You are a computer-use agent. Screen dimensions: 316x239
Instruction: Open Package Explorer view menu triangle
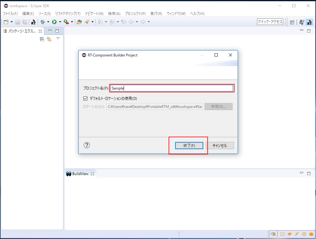point(58,38)
